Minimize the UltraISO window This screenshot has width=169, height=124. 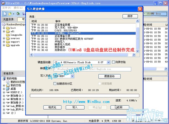pos(155,3)
